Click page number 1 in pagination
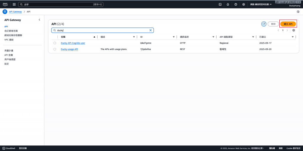 (283, 30)
